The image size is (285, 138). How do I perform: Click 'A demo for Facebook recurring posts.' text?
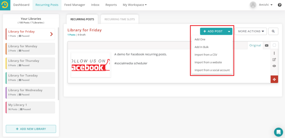point(141,54)
